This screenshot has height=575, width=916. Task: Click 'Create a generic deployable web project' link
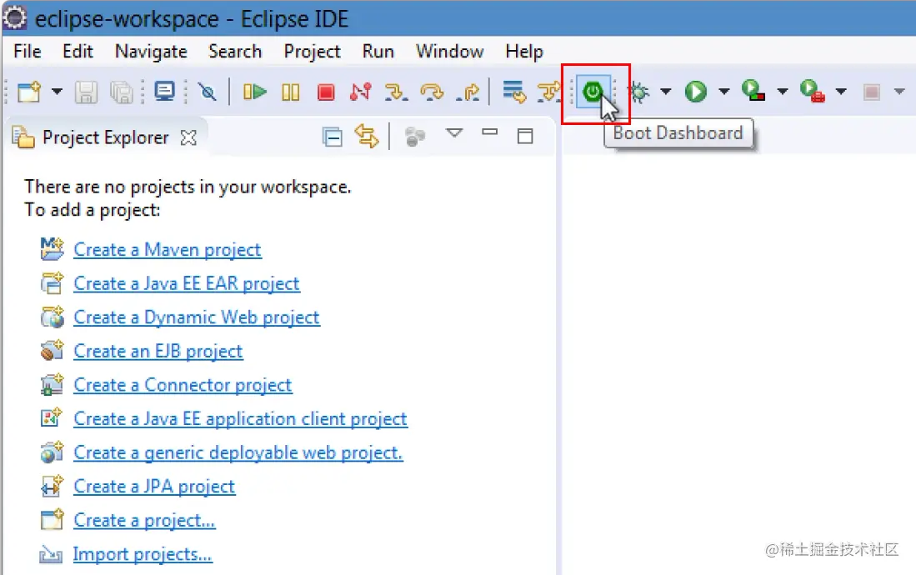click(238, 452)
